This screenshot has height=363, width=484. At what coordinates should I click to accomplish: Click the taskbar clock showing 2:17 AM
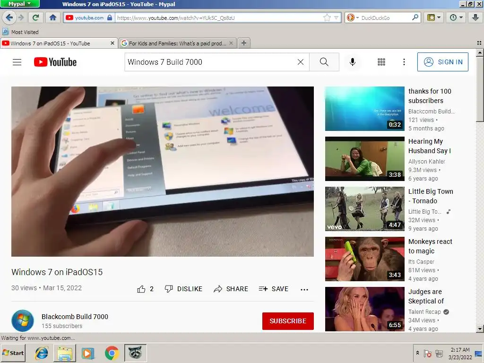tap(460, 354)
